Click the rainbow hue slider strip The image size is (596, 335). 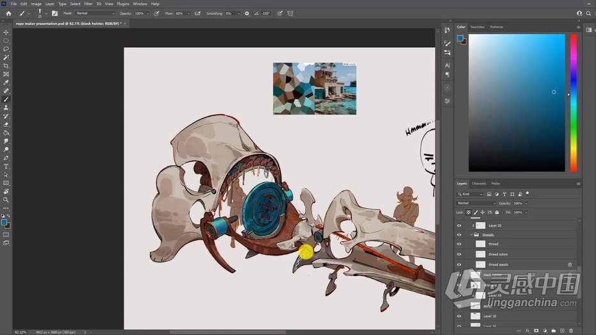pyautogui.click(x=574, y=102)
